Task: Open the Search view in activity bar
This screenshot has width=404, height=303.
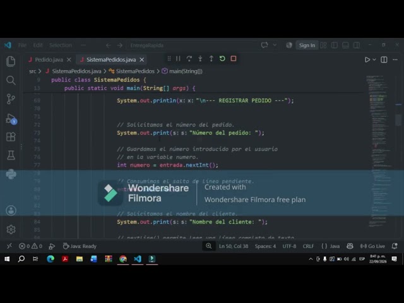Action: (x=11, y=80)
